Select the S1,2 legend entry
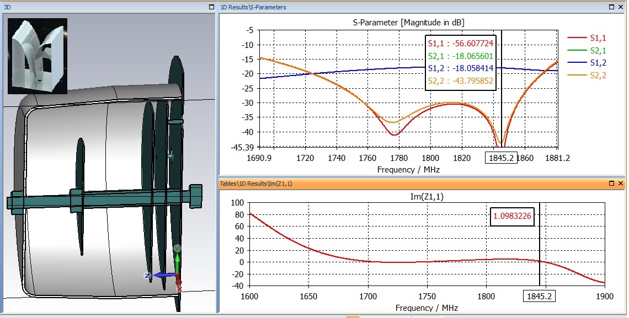The width and height of the screenshot is (629, 318). pyautogui.click(x=587, y=63)
